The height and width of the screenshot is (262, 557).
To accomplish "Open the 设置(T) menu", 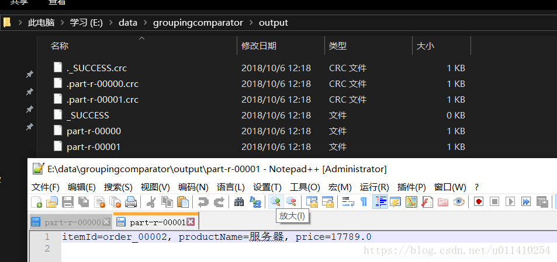I will [267, 187].
